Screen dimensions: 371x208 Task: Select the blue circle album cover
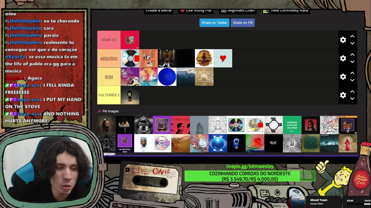pos(167,77)
